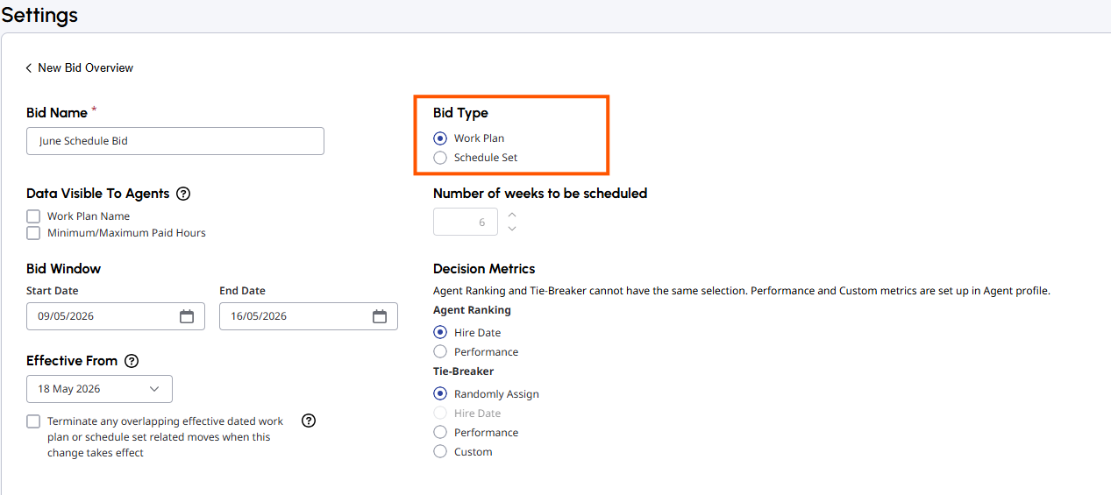
Task: Go back to New Bid Overview
Action: pyautogui.click(x=85, y=67)
